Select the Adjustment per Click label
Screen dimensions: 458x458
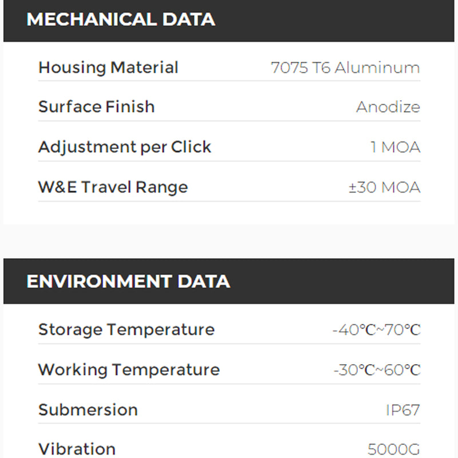125,147
